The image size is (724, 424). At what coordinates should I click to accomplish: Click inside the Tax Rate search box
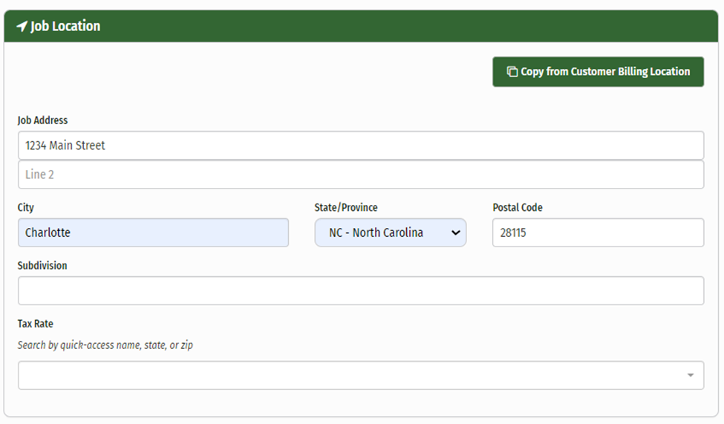point(349,375)
